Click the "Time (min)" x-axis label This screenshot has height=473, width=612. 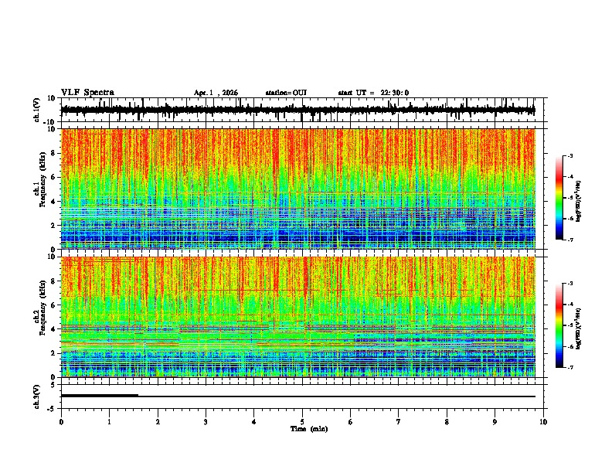click(x=309, y=429)
